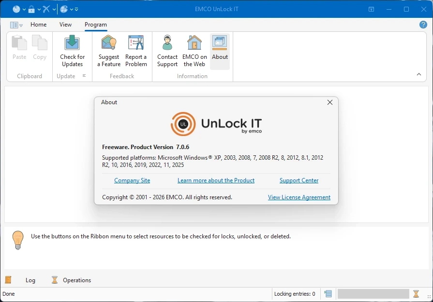
Task: Click the radar scan icon in title bar
Action: click(x=16, y=9)
